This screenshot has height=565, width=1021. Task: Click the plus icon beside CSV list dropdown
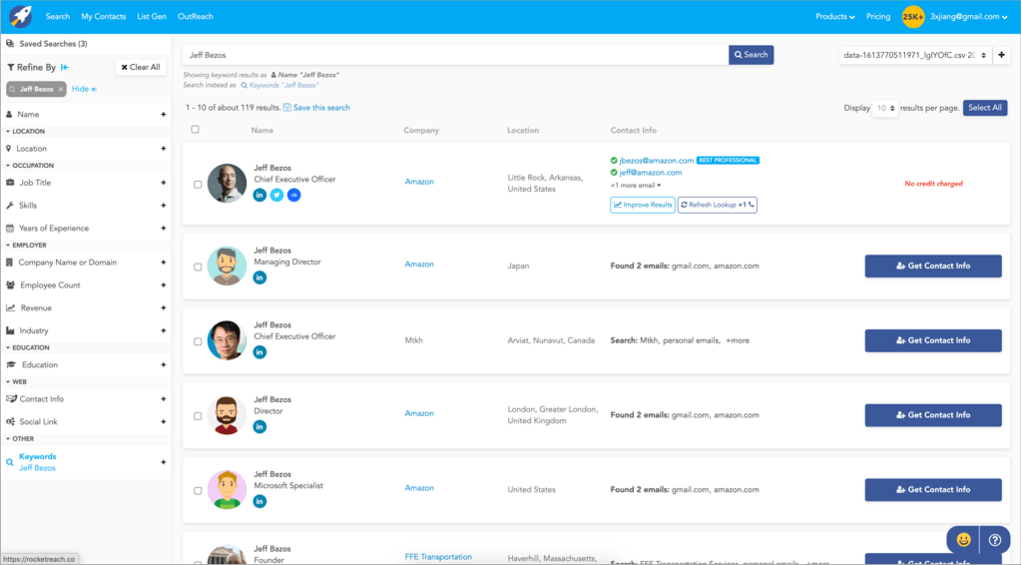coord(1002,55)
